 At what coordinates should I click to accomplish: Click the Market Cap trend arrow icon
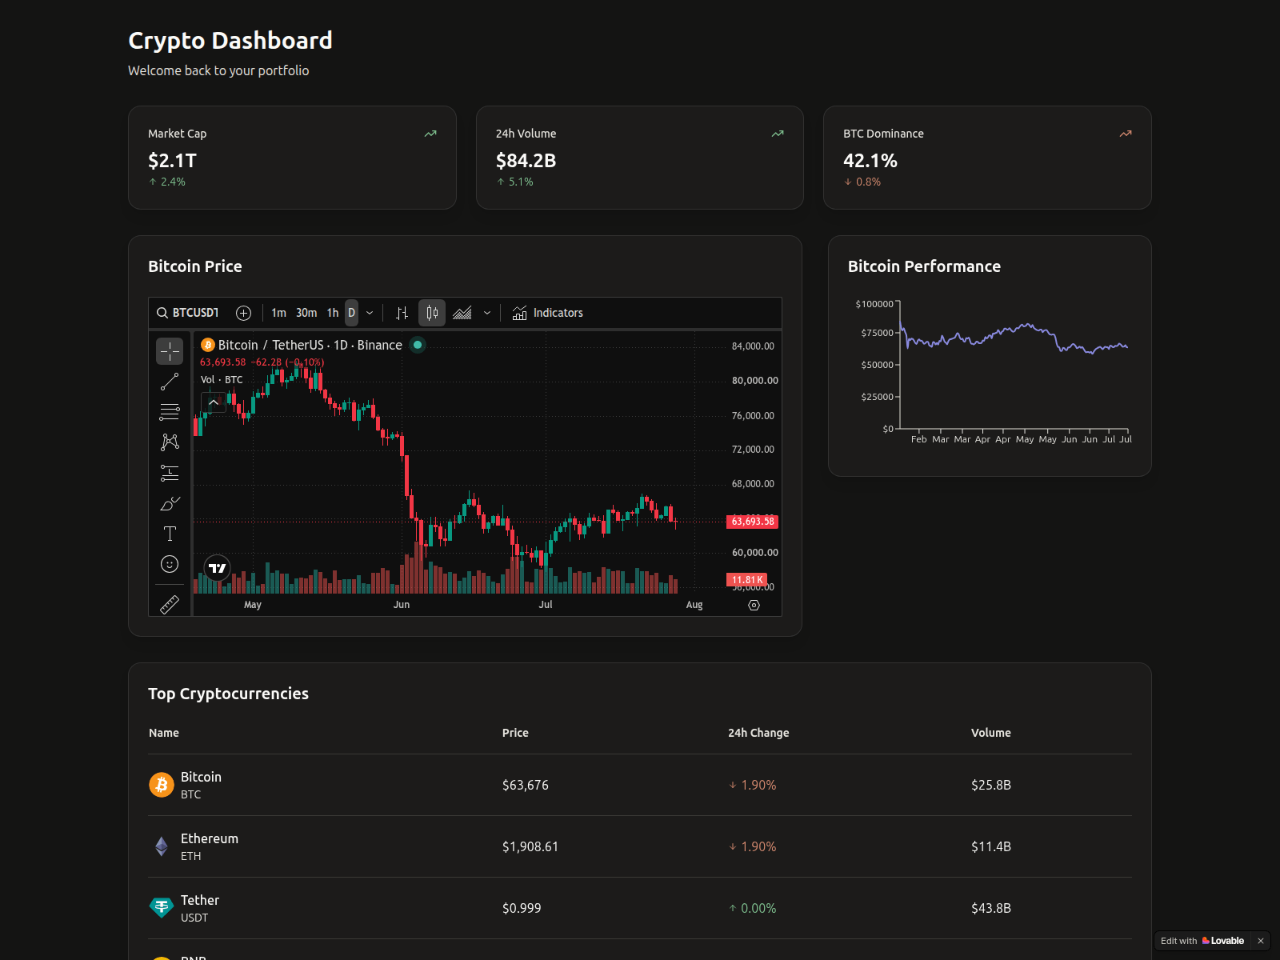click(430, 134)
